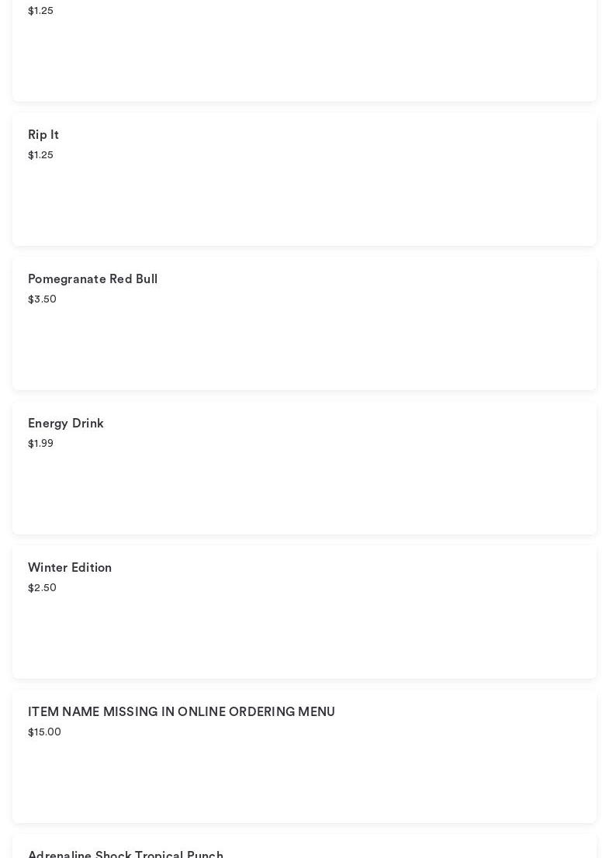
Task: Open the Winter Edition item title
Action: pos(70,568)
